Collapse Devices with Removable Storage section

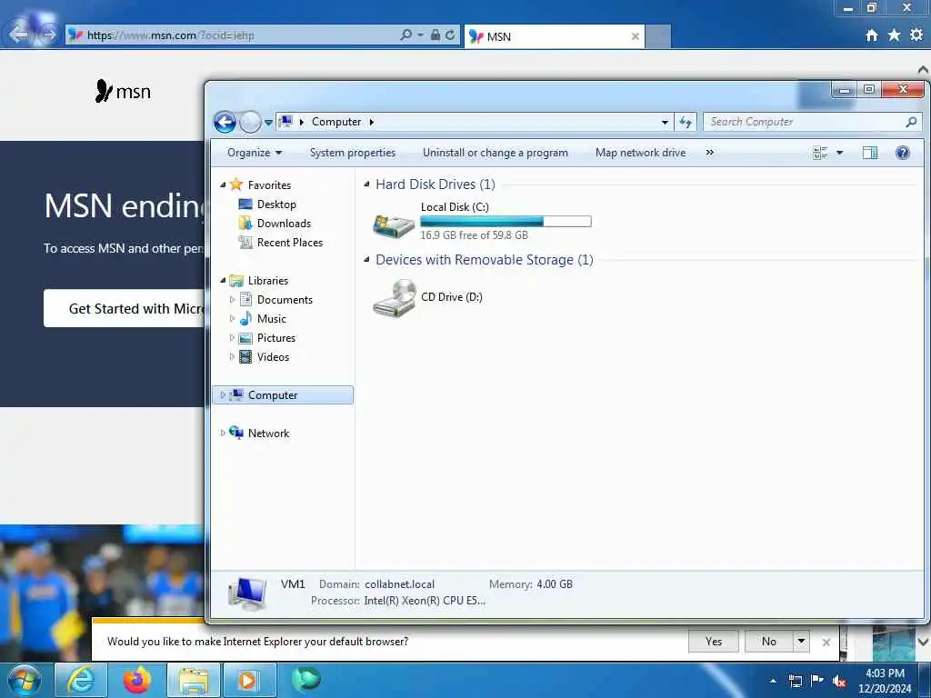coord(366,259)
